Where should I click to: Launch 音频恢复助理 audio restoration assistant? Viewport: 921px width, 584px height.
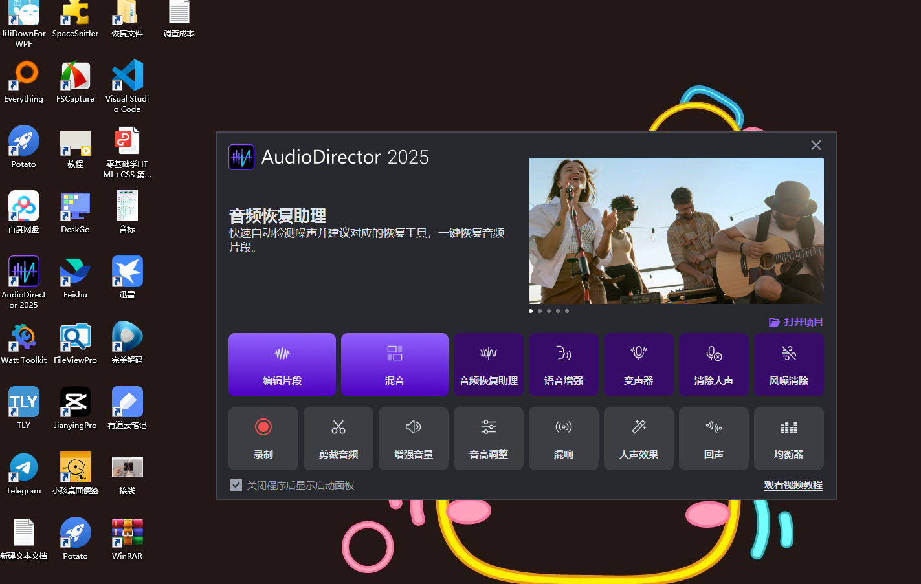(x=489, y=365)
